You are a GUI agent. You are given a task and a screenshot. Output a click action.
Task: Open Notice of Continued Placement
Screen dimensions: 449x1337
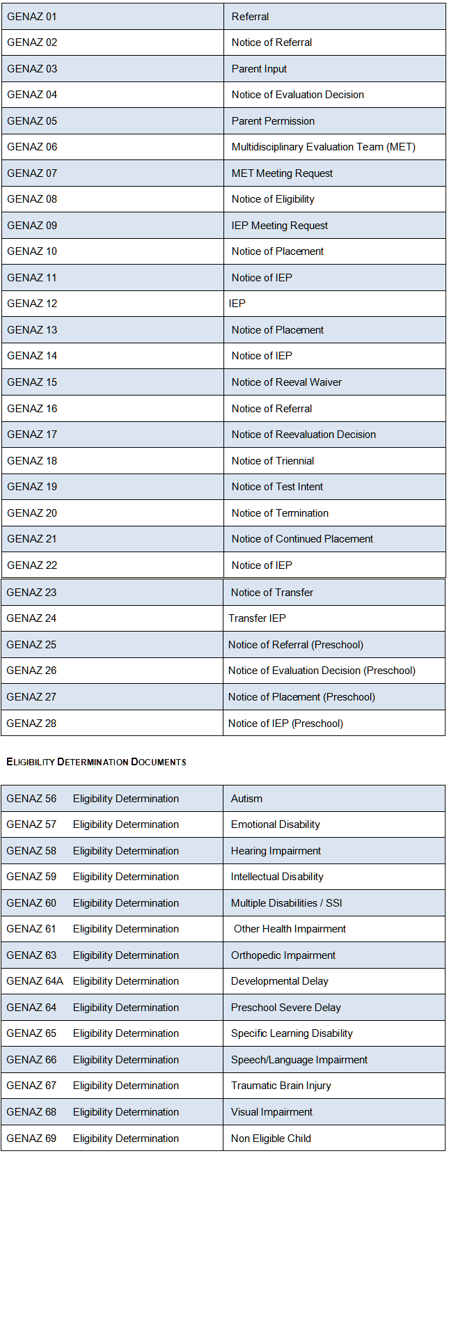click(302, 539)
